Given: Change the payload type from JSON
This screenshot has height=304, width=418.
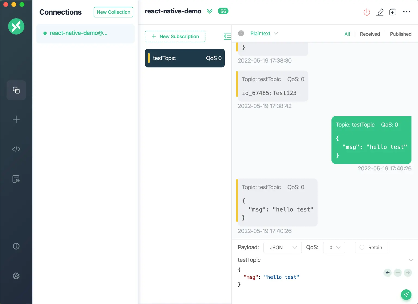Looking at the screenshot, I should [282, 247].
